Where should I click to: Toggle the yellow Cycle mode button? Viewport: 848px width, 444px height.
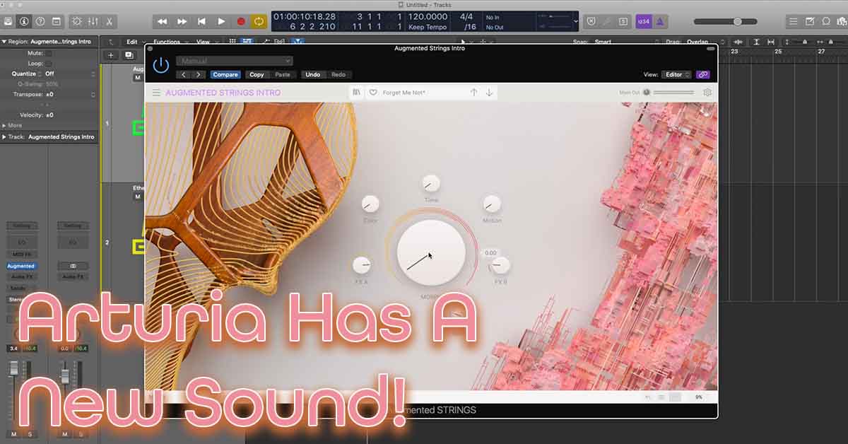(259, 22)
